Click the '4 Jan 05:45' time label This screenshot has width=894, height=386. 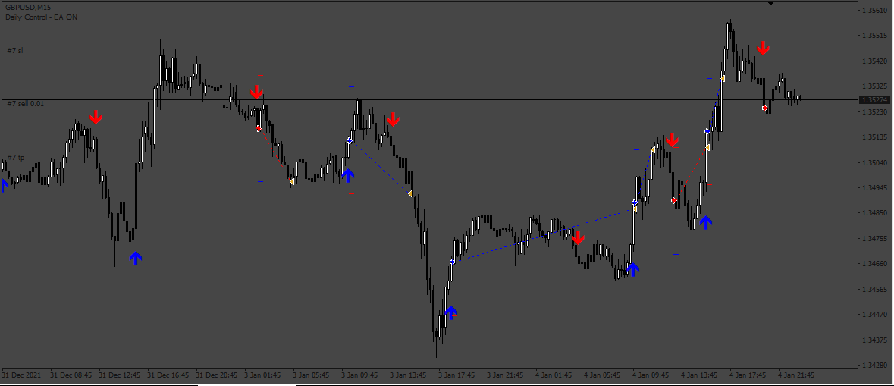click(602, 375)
